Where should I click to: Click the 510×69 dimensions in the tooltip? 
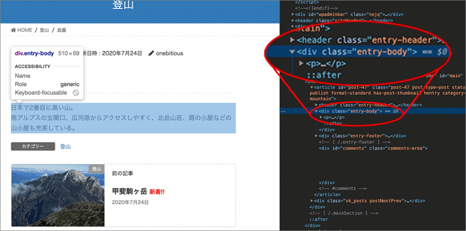[x=69, y=53]
